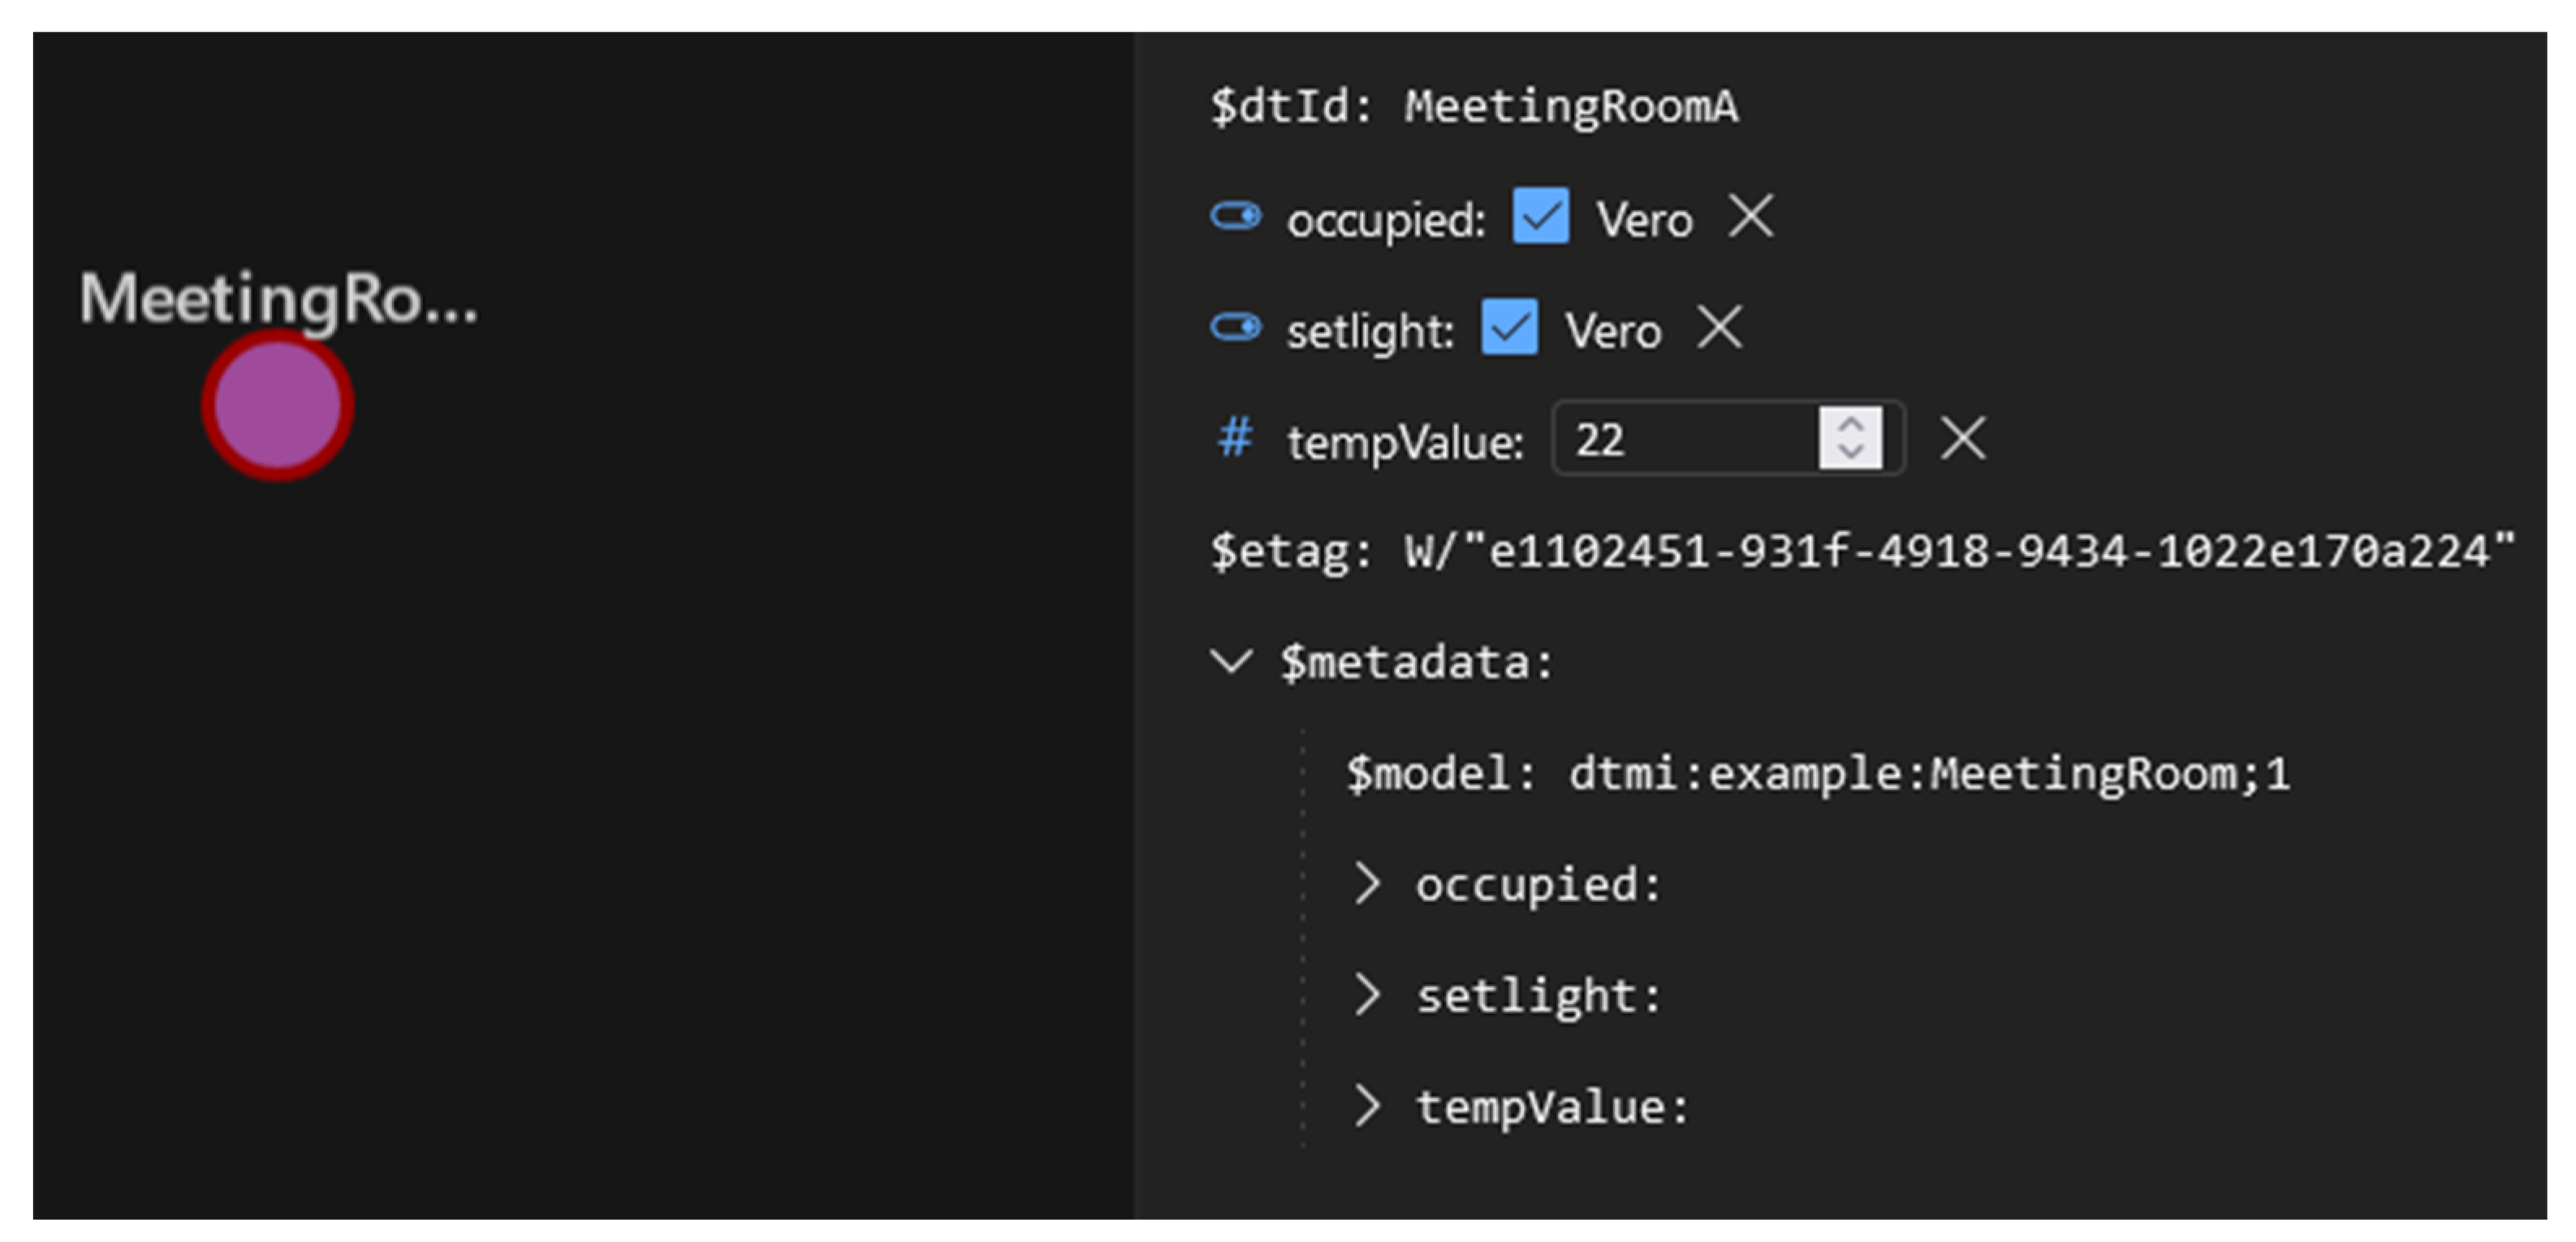Click the MeetingRoomA twin node circle
This screenshot has height=1242, width=2576.
(277, 405)
